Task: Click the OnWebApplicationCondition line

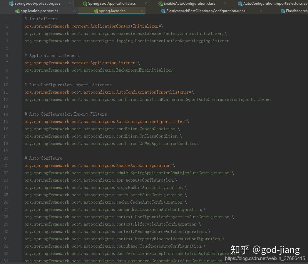Action: (112, 143)
